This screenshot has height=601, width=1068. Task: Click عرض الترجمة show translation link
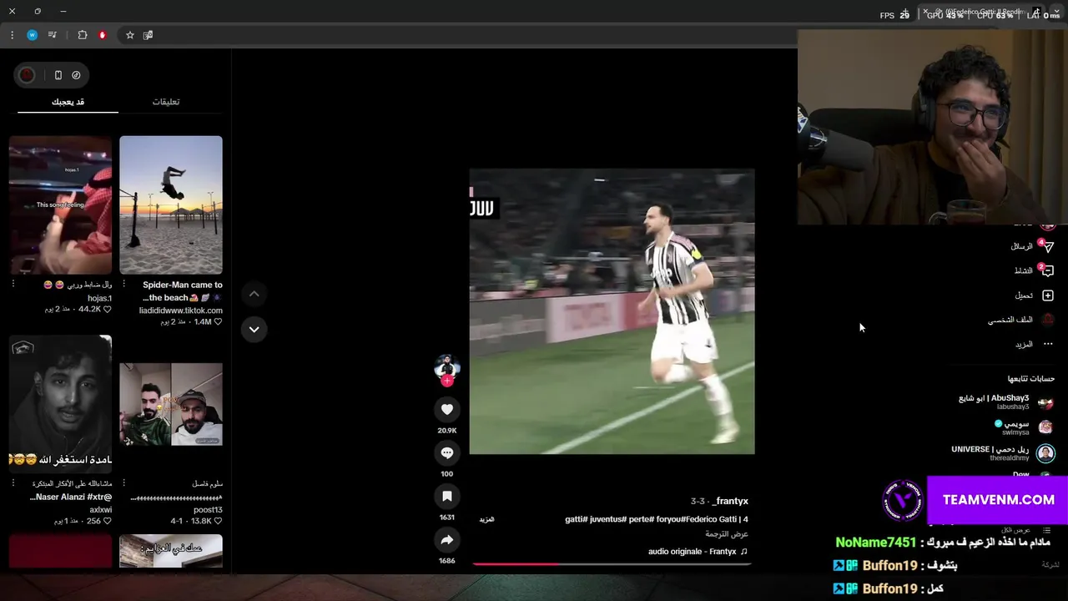tap(727, 534)
